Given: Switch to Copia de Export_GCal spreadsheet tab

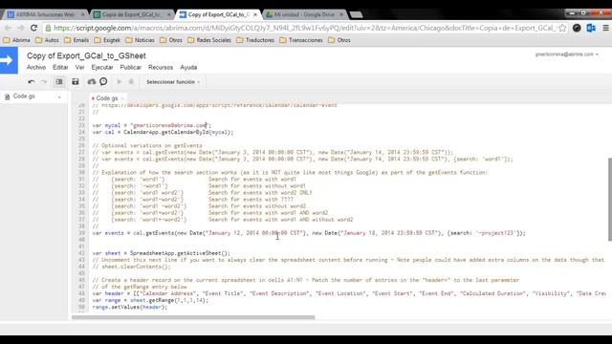Looking at the screenshot, I should (131, 14).
